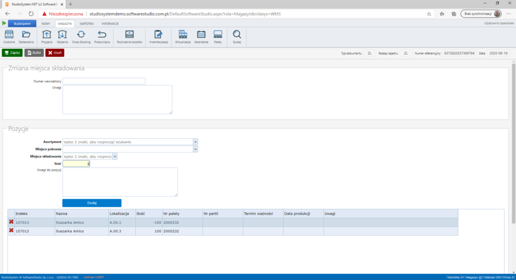The image size is (516, 280).
Task: Click the Miejsce pobrania field
Action: pos(128,149)
